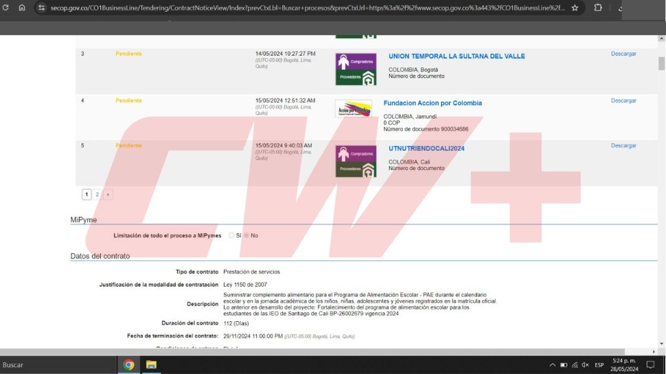
Task: Open the notification center icon
Action: point(650,364)
